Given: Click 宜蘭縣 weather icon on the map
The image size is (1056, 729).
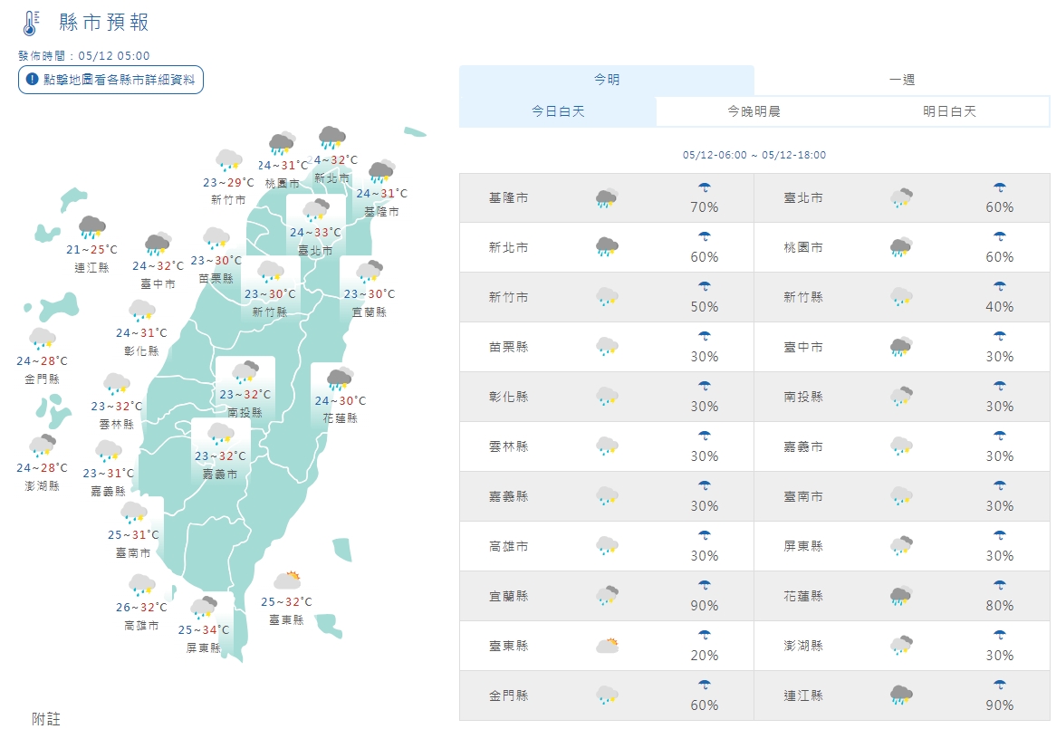Looking at the screenshot, I should [x=370, y=272].
